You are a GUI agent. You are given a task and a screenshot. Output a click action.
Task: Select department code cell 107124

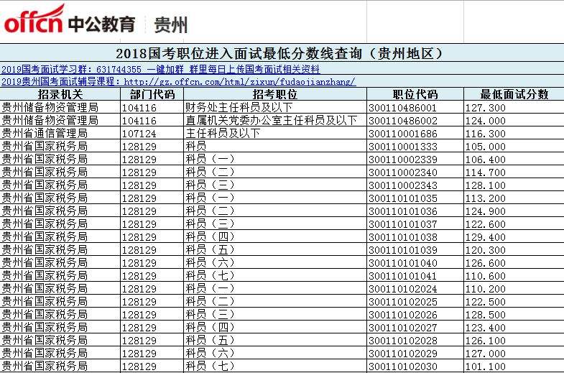point(152,133)
